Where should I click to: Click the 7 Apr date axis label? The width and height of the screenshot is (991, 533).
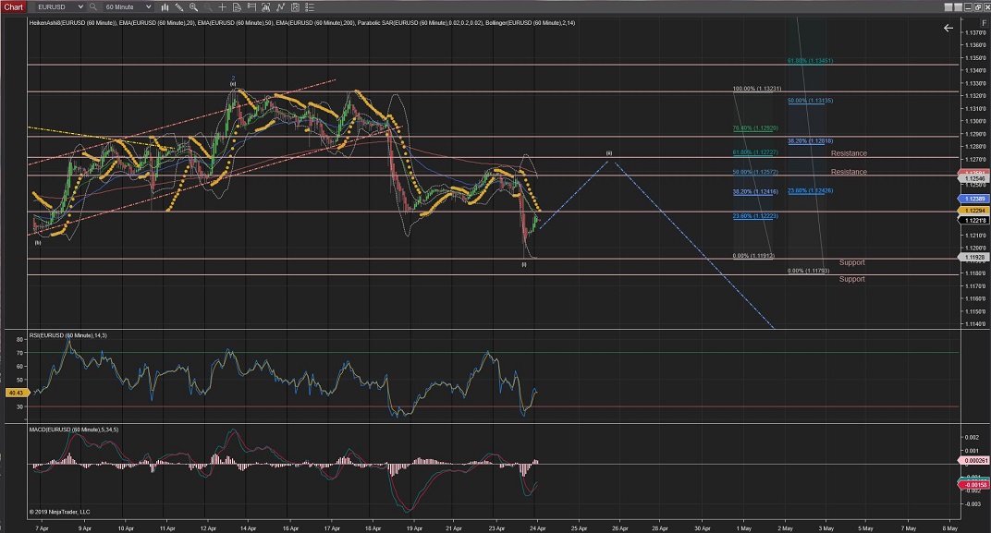(43, 528)
